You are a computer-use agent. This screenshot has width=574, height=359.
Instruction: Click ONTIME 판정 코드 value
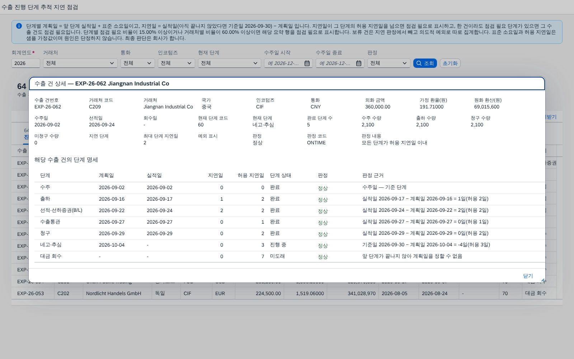(x=316, y=143)
